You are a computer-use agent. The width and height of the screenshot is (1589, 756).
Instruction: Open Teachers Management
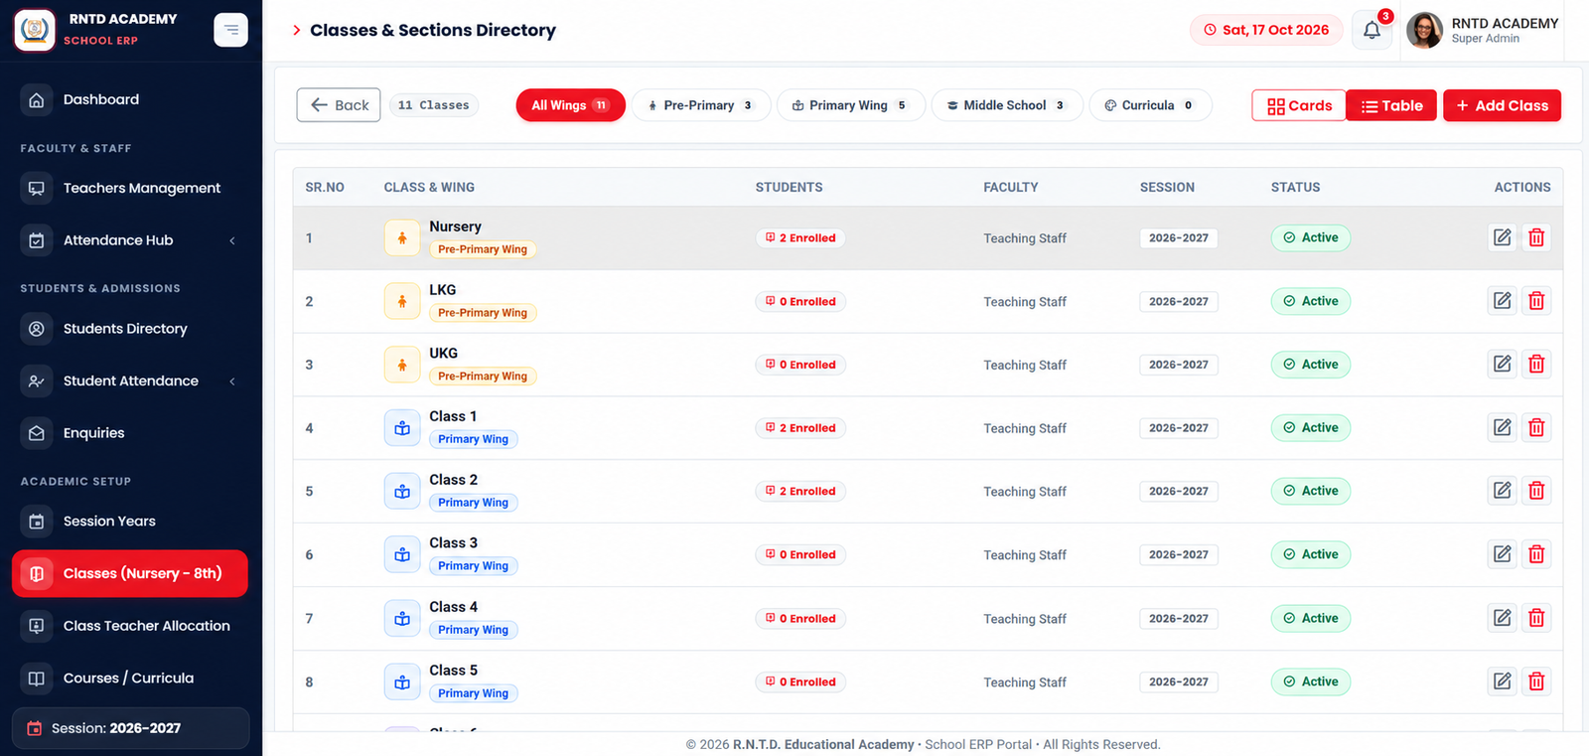pos(130,188)
